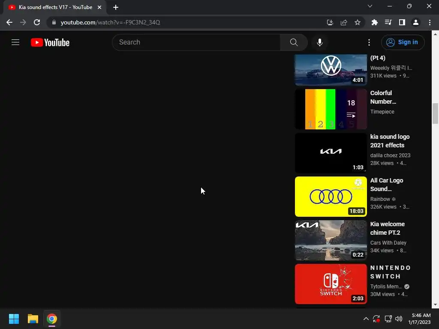Screen dimensions: 439x329
Task: Open clock showing 5:46 AM
Action: point(419,319)
